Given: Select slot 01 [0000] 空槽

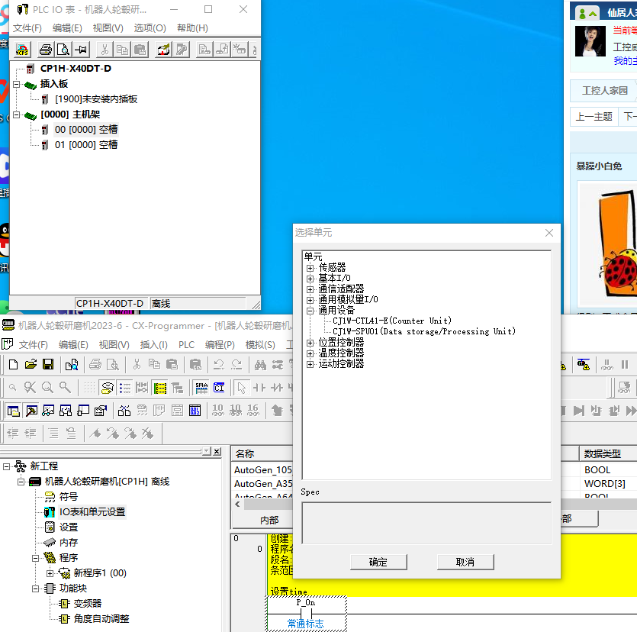Looking at the screenshot, I should (85, 145).
